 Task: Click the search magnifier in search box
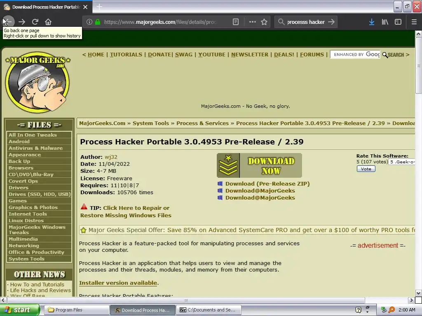(x=281, y=22)
